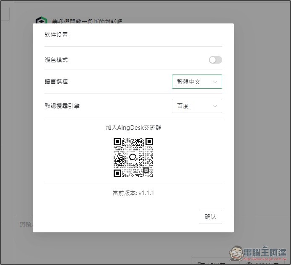Expand the 默認搜尋引擎 dropdown showing 百度
Screen dimensions: 291x265
[196, 106]
